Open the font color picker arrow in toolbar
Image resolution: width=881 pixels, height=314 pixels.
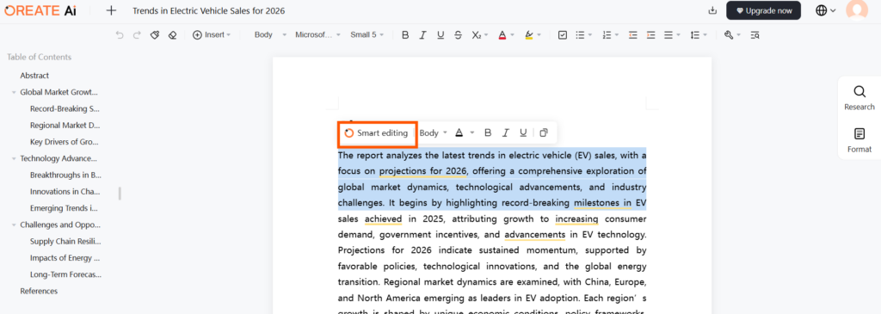tap(513, 34)
